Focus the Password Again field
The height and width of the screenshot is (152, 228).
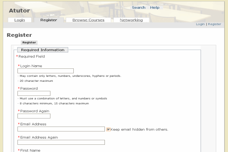tap(34, 116)
